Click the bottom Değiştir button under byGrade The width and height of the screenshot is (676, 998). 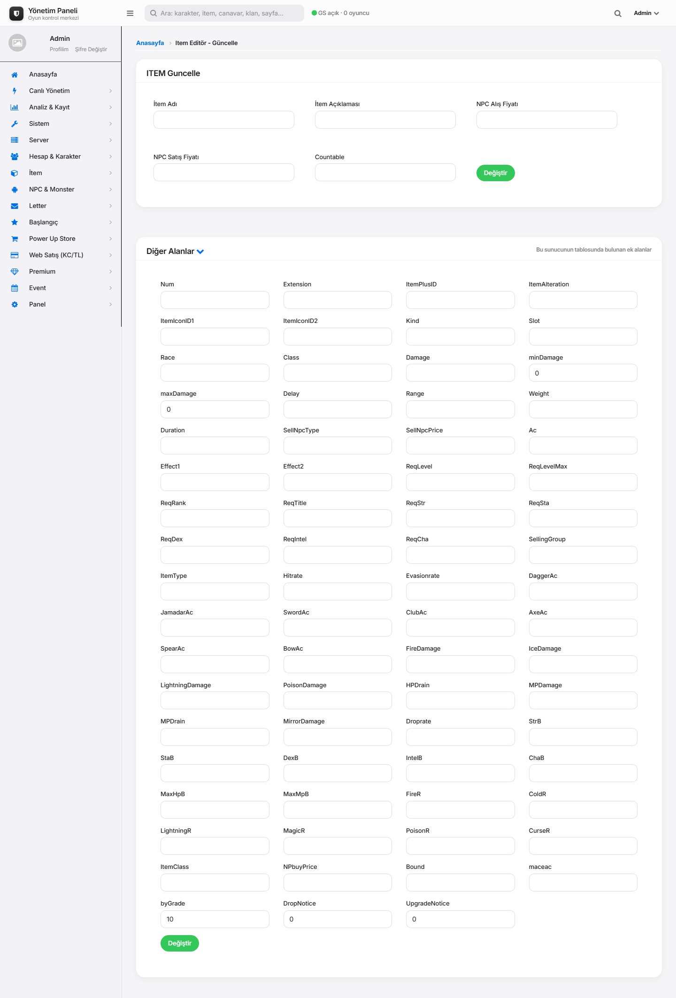(x=180, y=943)
